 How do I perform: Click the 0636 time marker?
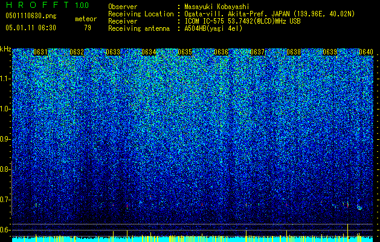221,52
